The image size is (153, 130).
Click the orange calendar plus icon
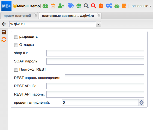coord(53,6)
